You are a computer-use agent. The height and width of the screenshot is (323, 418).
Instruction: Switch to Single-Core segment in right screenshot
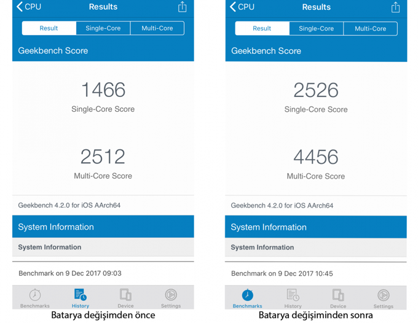[316, 29]
